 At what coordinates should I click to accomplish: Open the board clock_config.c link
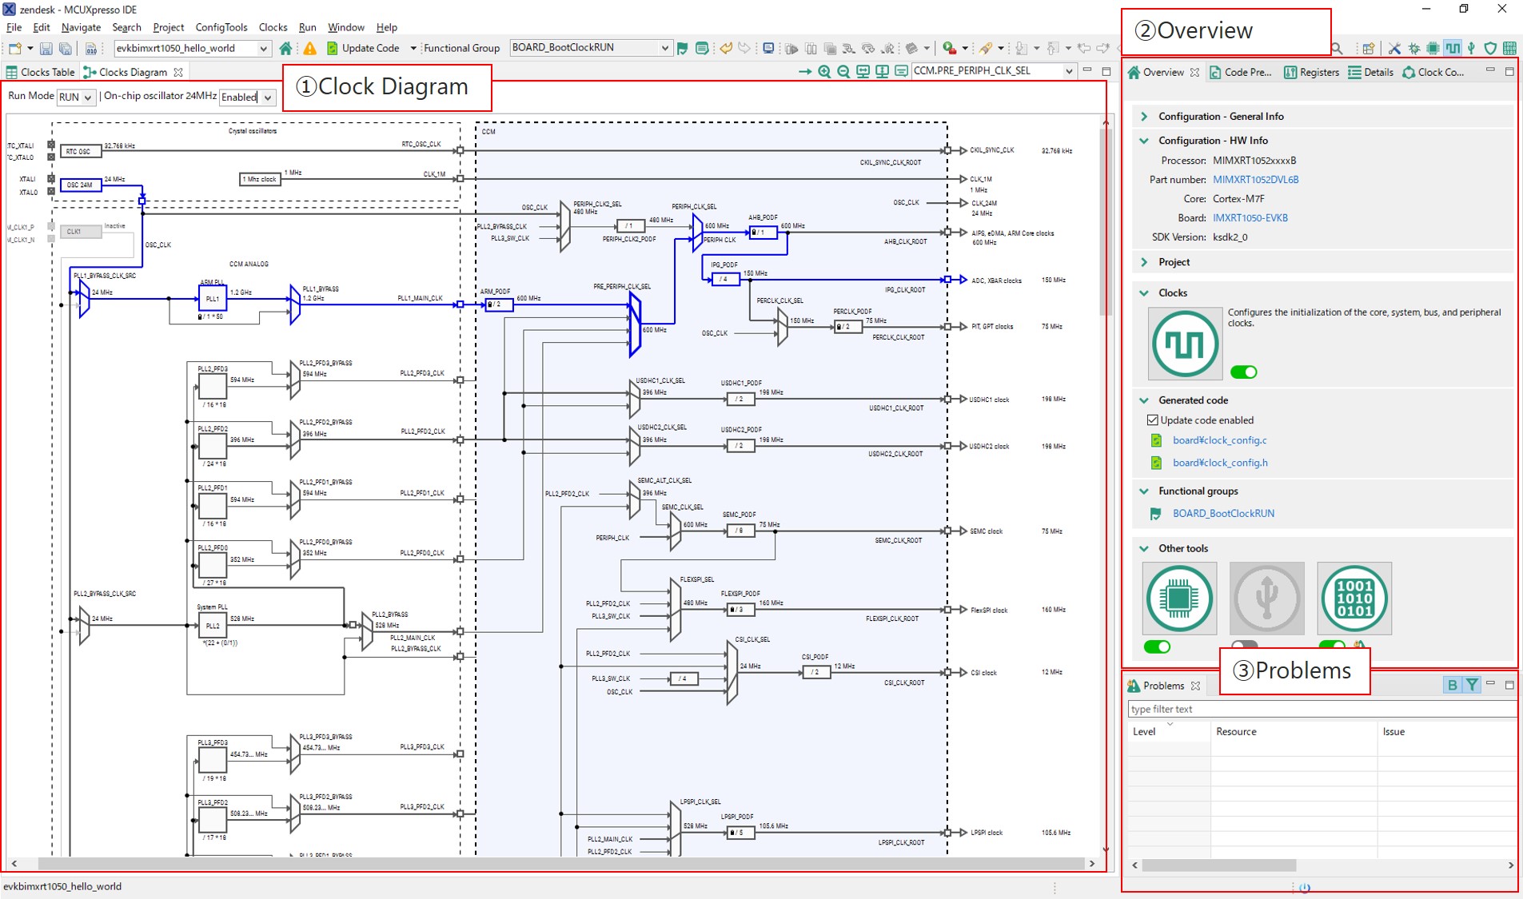(1219, 440)
